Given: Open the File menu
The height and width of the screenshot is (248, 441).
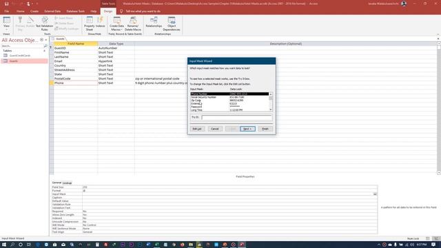Looking at the screenshot, I should coord(6,11).
